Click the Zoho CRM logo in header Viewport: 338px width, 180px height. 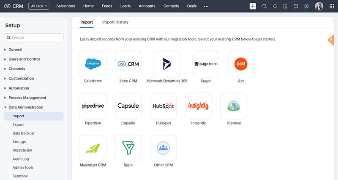coord(14,6)
